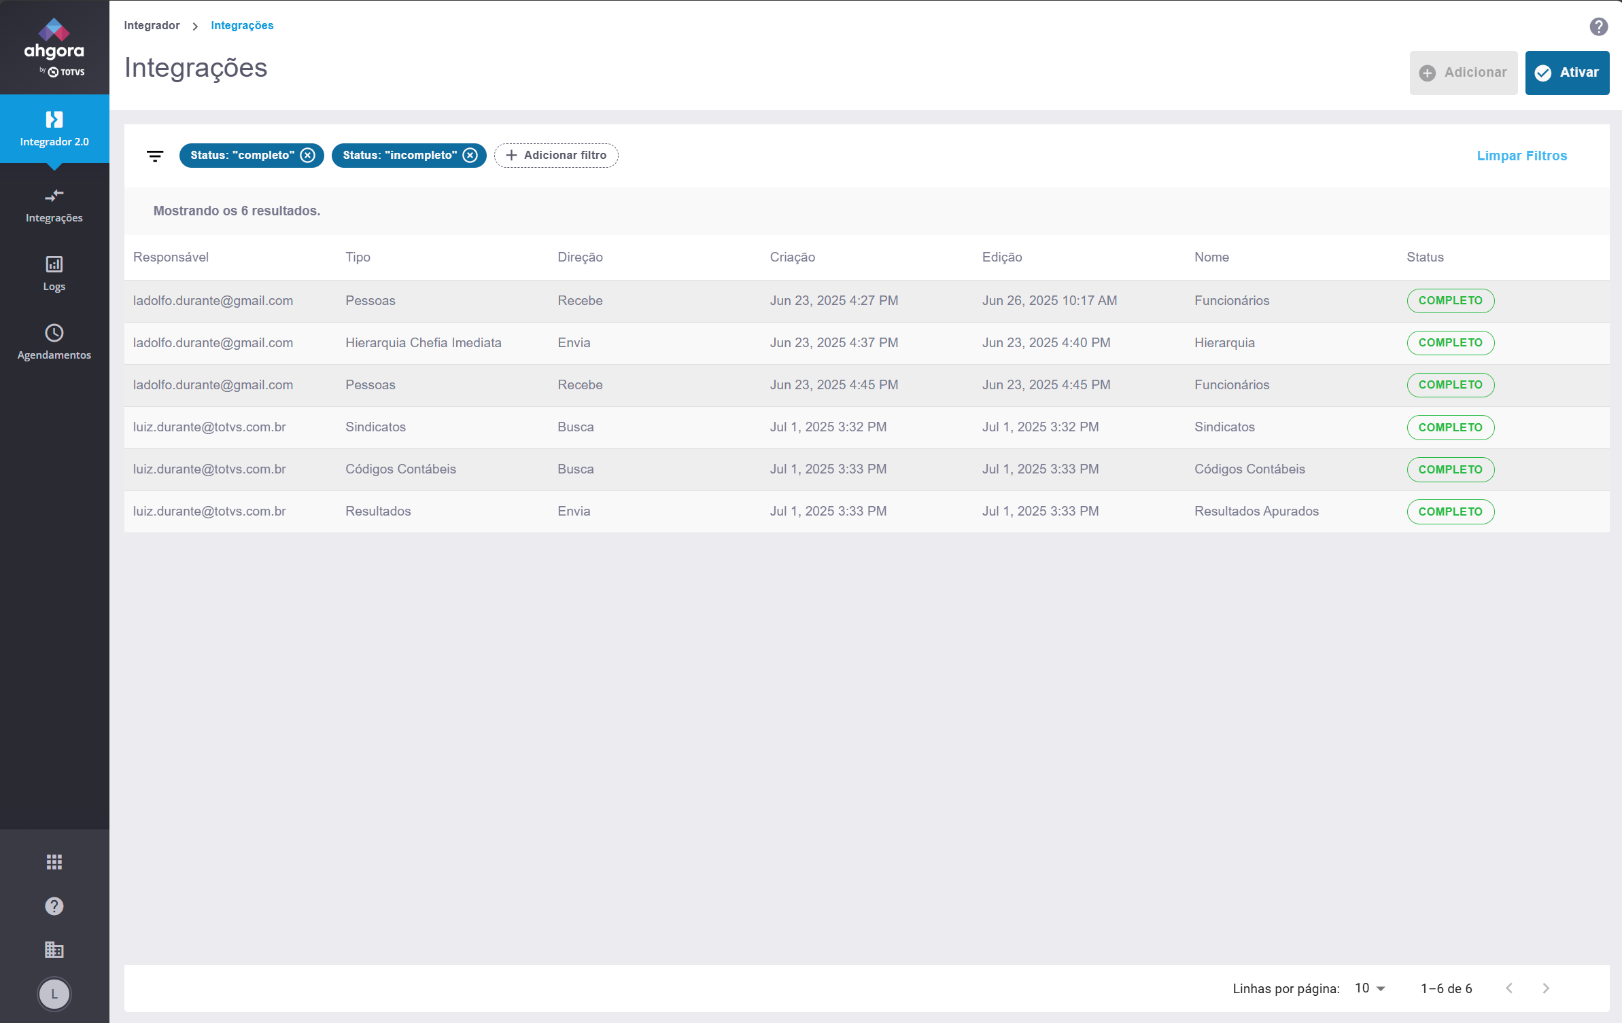Open Integrador 2.0 module in sidebar
The width and height of the screenshot is (1622, 1023).
coord(54,128)
